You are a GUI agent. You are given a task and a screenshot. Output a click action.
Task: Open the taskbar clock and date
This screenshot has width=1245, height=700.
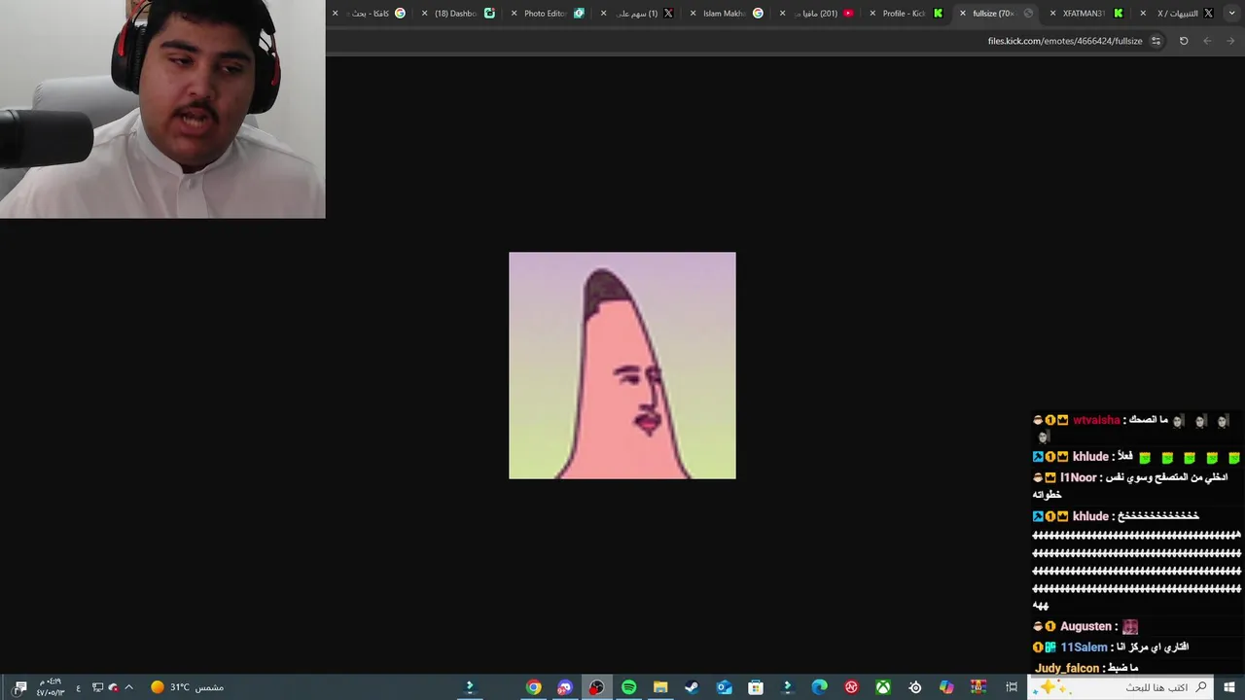tap(51, 687)
